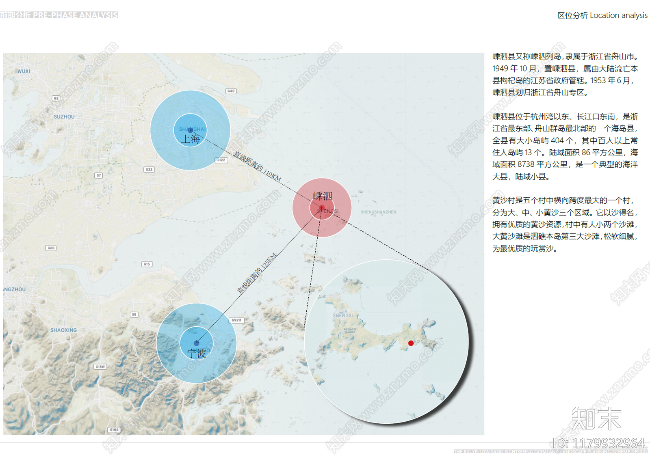Click the 区位分析 Location analysis title
The width and height of the screenshot is (650, 459).
pyautogui.click(x=602, y=15)
